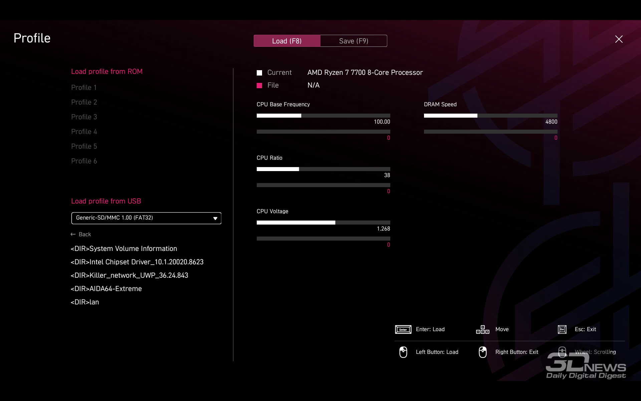Click the dropdown arrow of USB selector
The height and width of the screenshot is (401, 641).
(x=215, y=218)
